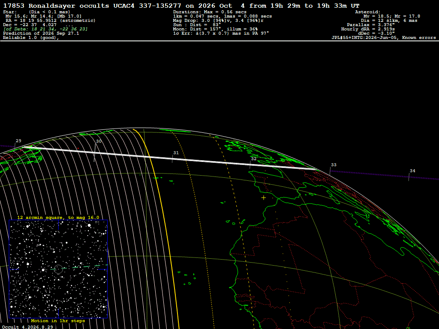Click the dashed green asteroid motion line
Screen dimensions: 439x329
point(79,267)
